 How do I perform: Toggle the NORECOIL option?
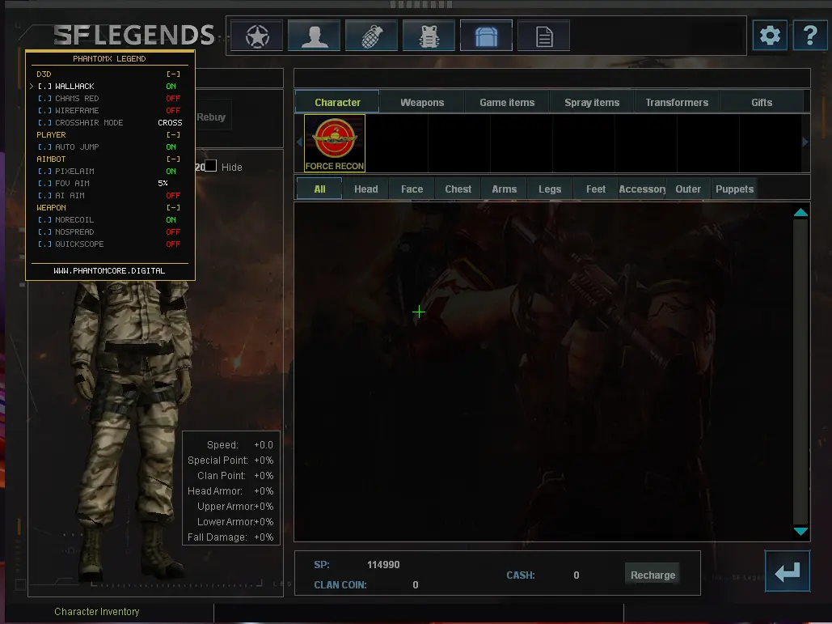pos(109,220)
